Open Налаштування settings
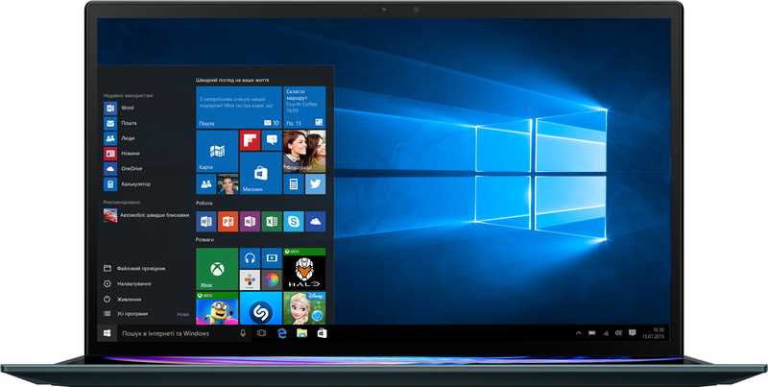The image size is (768, 387). point(128,283)
